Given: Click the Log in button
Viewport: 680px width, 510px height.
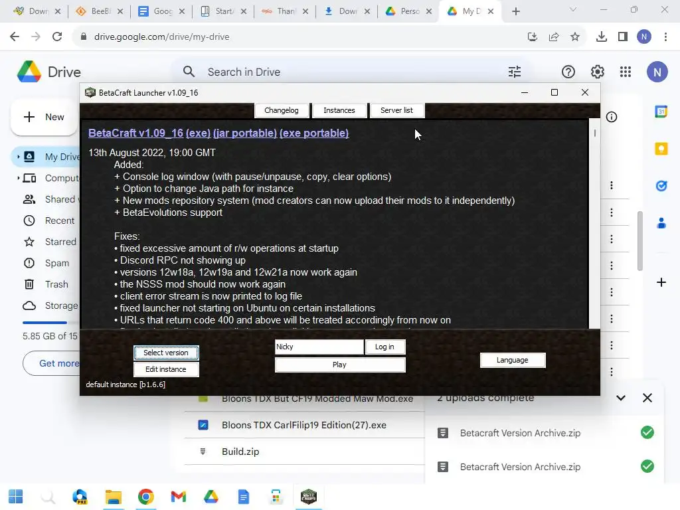Looking at the screenshot, I should [384, 347].
